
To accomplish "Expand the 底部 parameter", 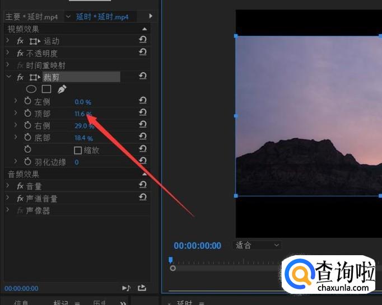I will pos(16,137).
